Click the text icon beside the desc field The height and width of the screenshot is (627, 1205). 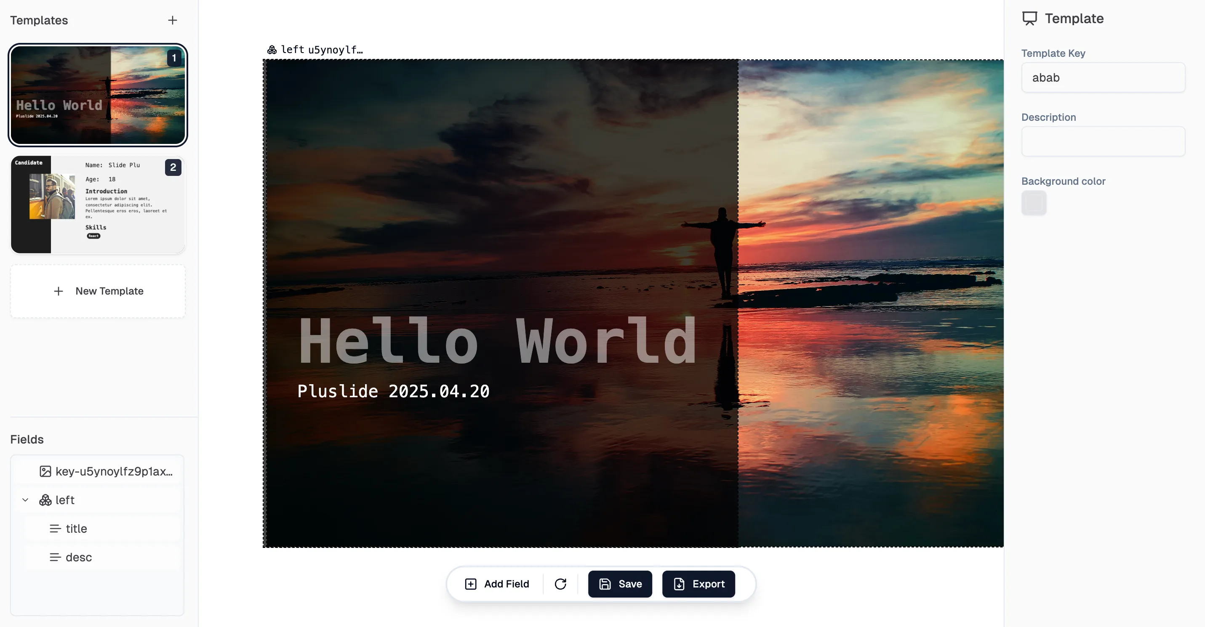(55, 557)
